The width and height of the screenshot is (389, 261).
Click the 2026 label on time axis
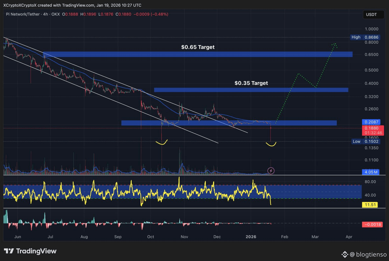[251, 237]
